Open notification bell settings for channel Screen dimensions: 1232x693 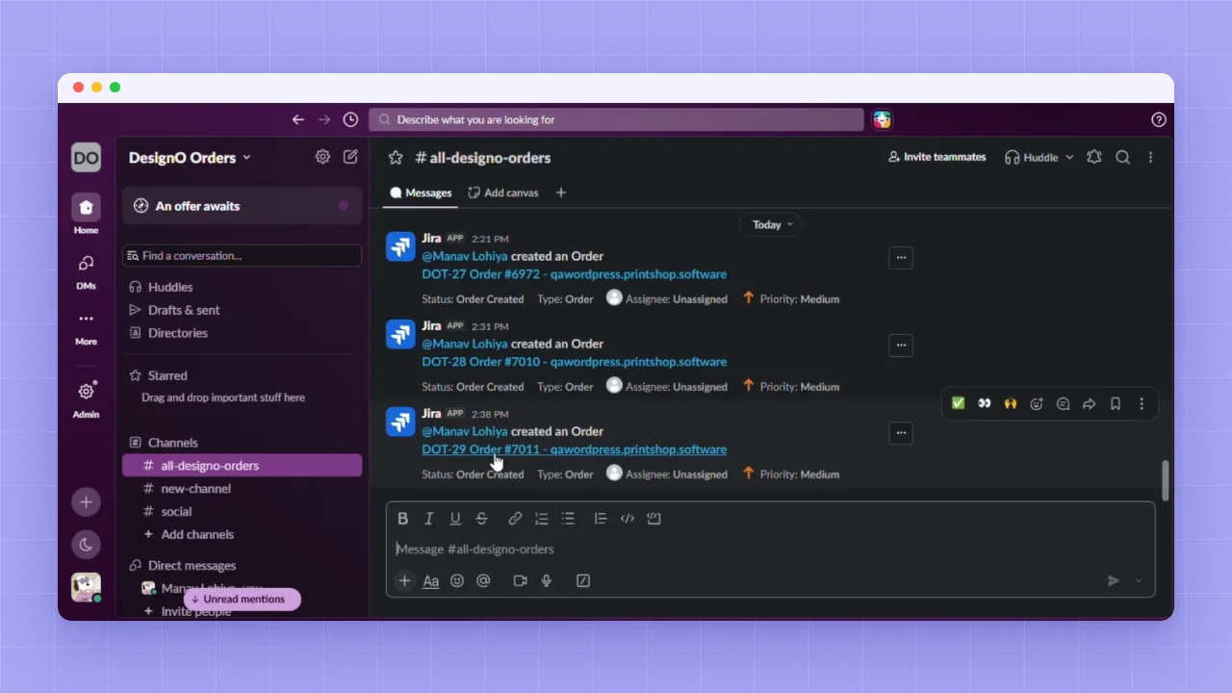tap(1093, 157)
